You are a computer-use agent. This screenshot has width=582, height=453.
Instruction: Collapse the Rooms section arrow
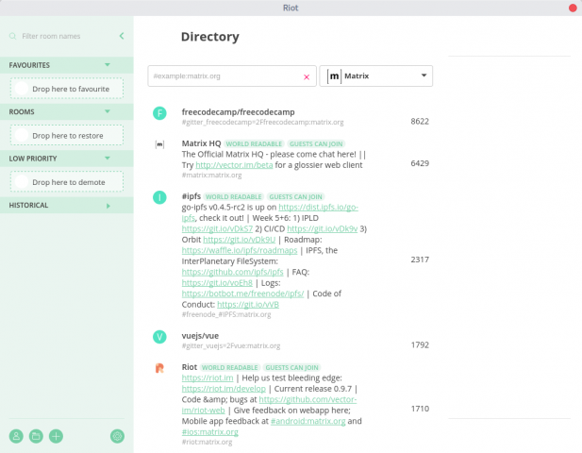(108, 111)
